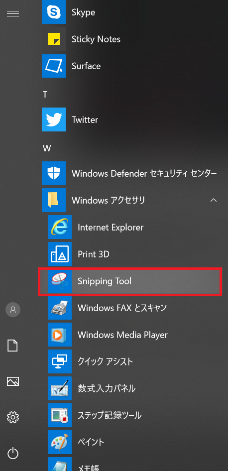The image size is (228, 471).
Task: Open the user account icon in sidebar
Action: (13, 310)
